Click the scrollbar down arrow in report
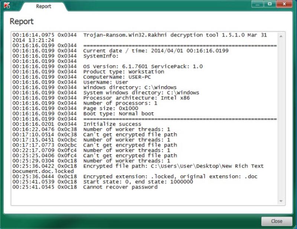The height and width of the screenshot is (229, 297). tap(281, 201)
